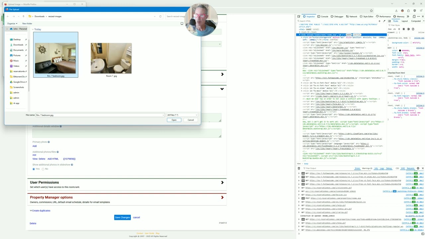This screenshot has width=425, height=239.
Task: Select Rm. 7 bedroom.jpg thumbnail
Action: point(55,55)
